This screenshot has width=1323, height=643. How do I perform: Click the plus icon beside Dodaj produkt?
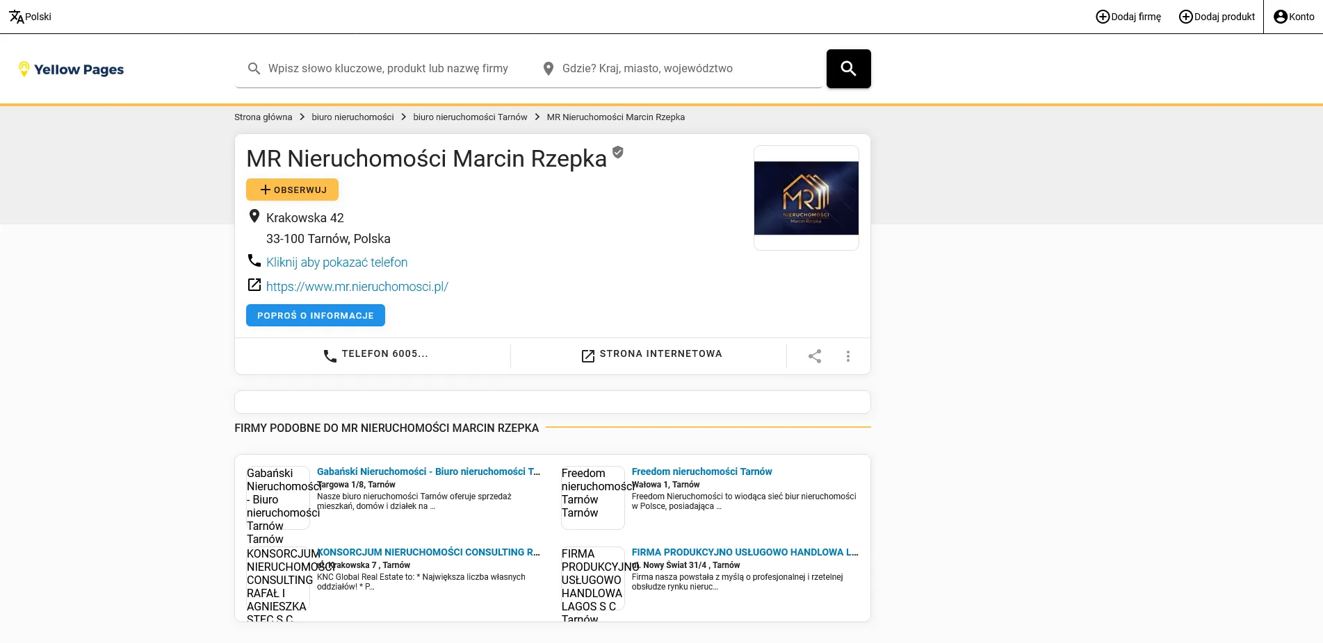[x=1186, y=17]
